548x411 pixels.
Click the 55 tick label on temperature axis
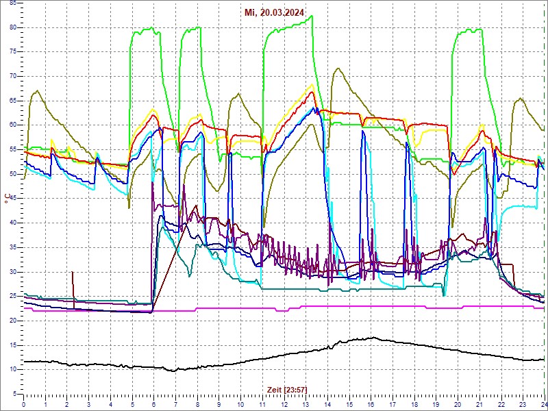tap(12, 149)
